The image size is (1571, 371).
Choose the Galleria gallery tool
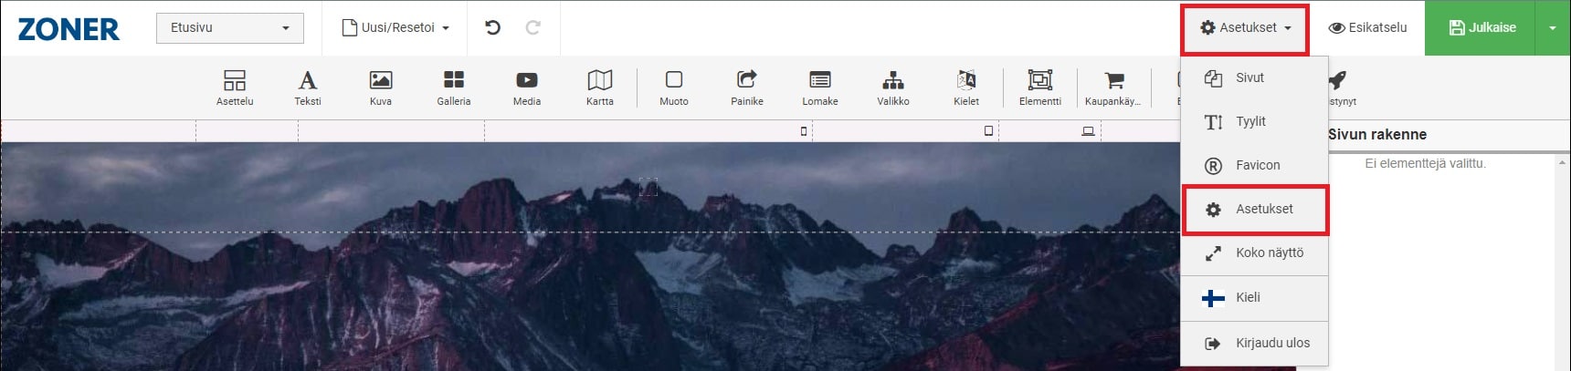pos(453,88)
